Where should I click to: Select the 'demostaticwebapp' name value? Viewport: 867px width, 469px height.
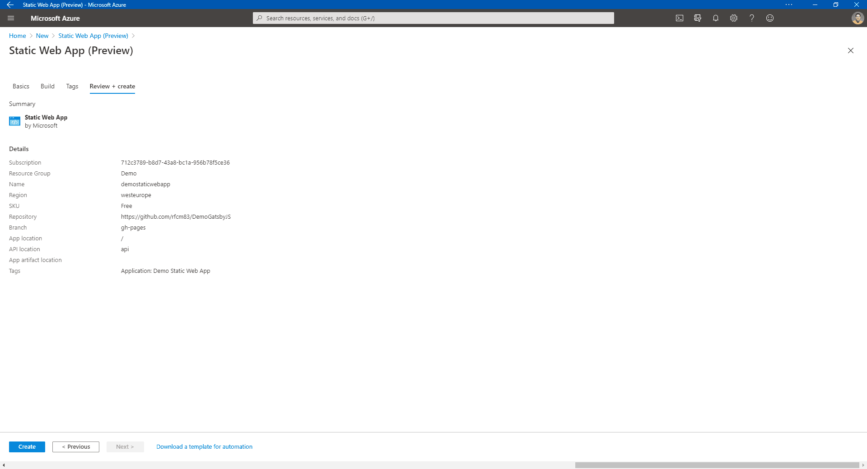tap(145, 184)
